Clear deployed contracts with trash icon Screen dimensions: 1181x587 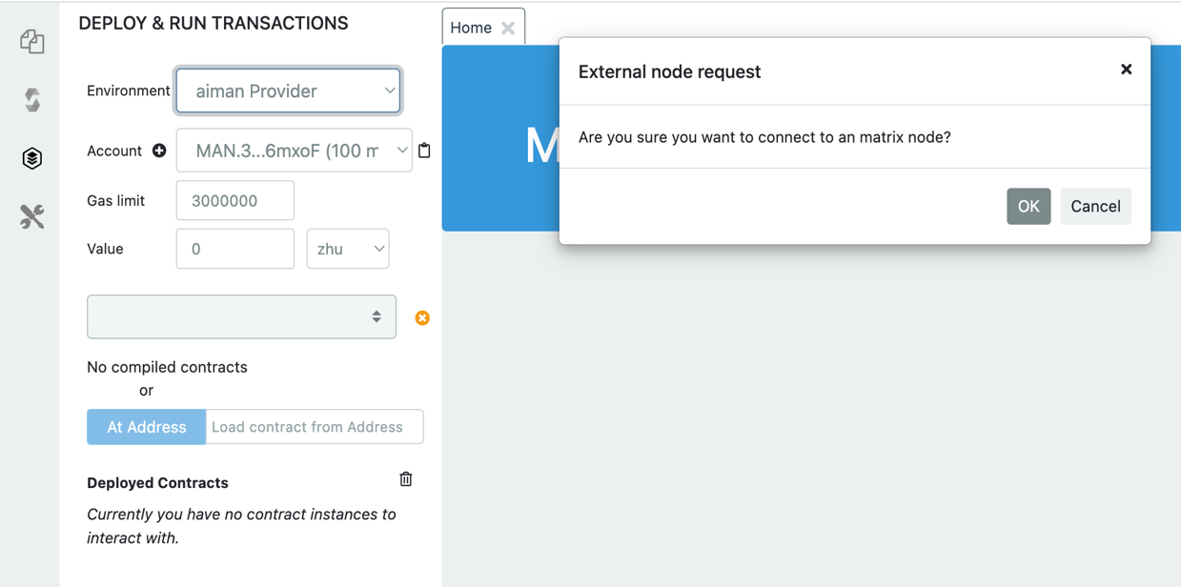[406, 479]
